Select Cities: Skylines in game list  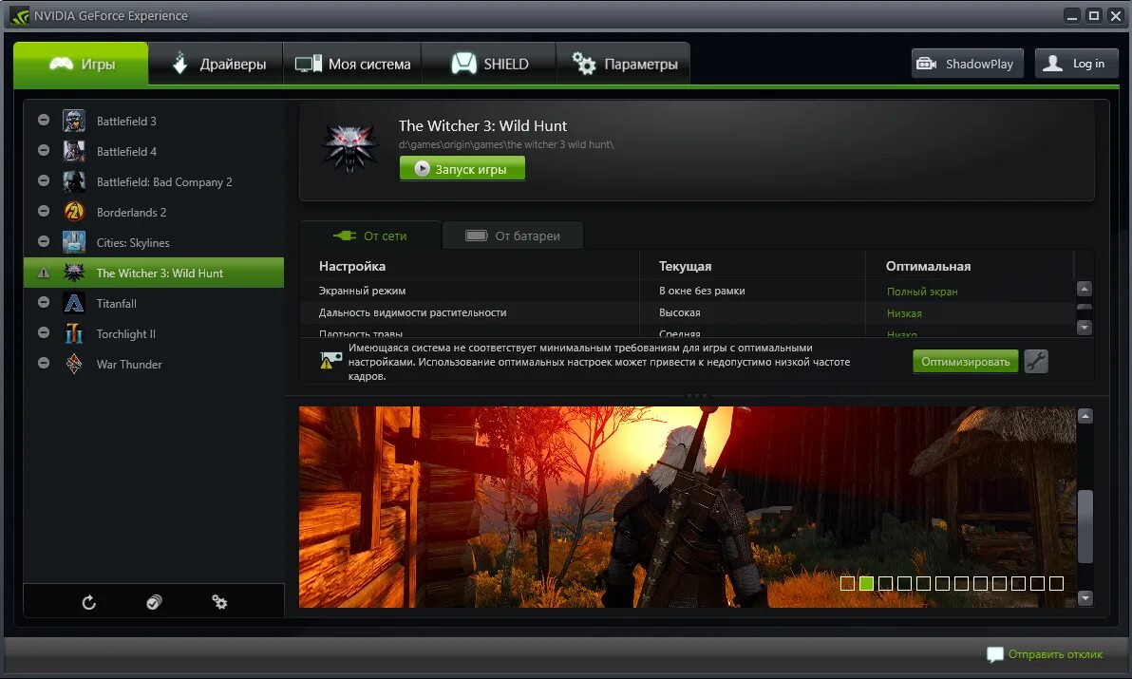point(154,242)
